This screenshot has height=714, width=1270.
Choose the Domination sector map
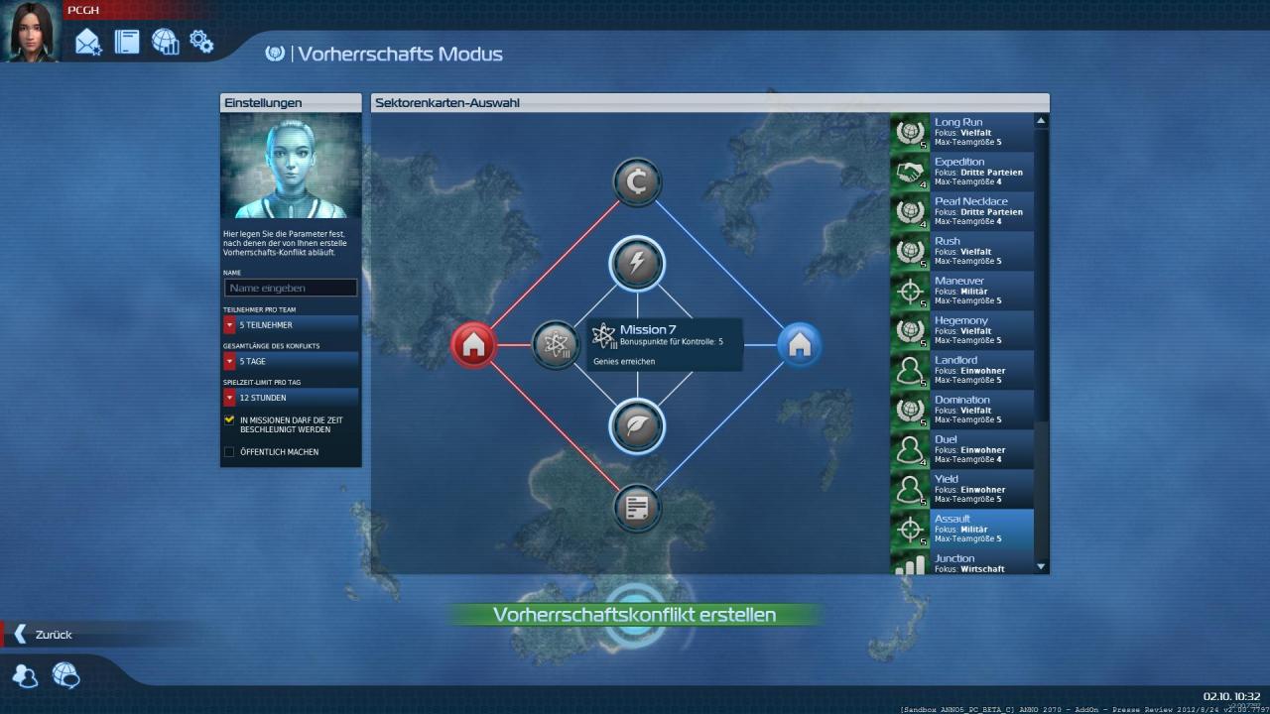pos(962,410)
